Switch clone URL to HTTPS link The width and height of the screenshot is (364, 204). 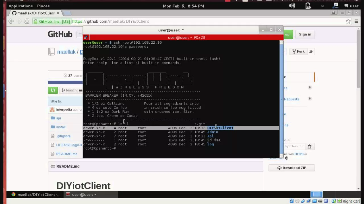coord(299,154)
